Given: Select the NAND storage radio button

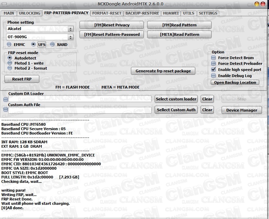Looking at the screenshot, I should tap(52, 44).
